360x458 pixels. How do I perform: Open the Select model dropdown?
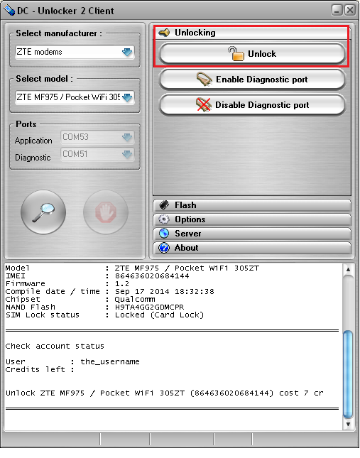(x=75, y=97)
